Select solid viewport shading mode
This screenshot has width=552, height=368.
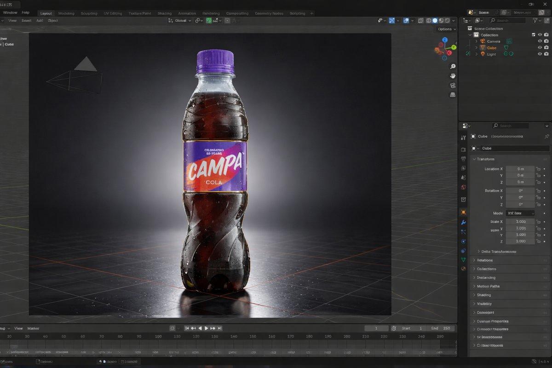tap(435, 20)
